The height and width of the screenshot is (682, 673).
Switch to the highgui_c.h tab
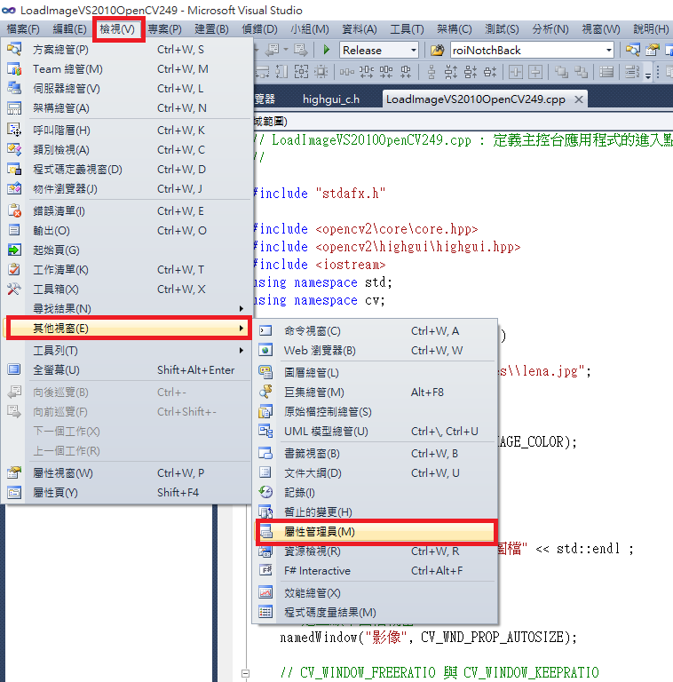click(331, 99)
